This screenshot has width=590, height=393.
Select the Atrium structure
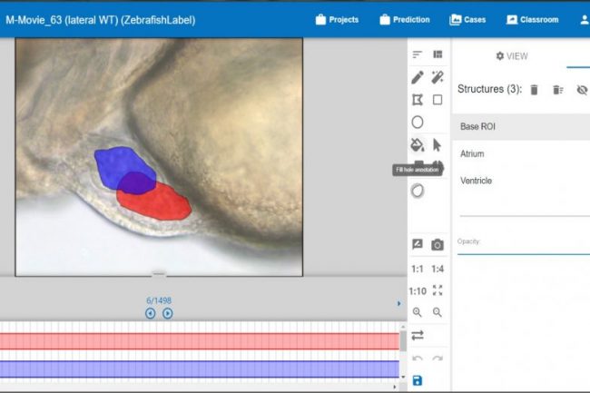521,153
